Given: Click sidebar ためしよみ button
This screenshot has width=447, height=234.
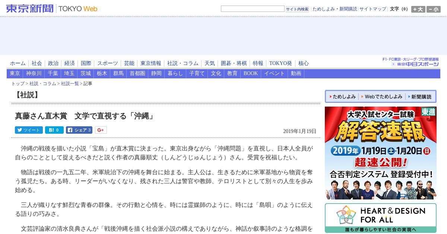Looking at the screenshot, I should [x=342, y=97].
